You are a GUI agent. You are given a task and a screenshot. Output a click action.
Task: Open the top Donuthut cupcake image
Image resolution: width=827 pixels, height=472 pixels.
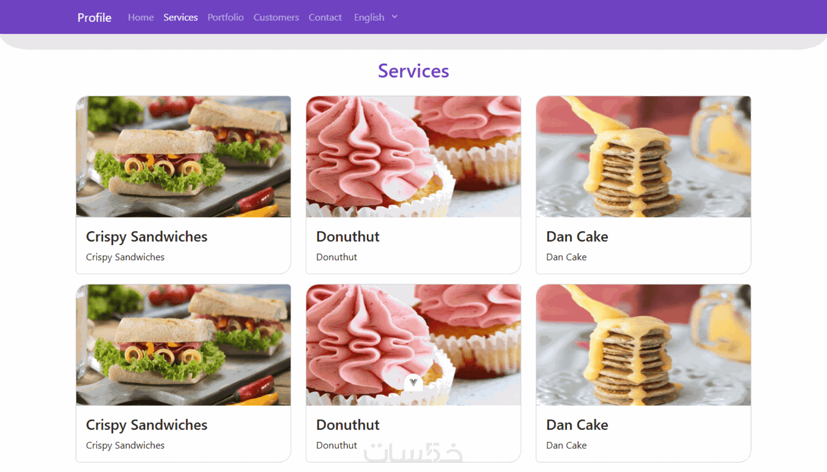(413, 156)
